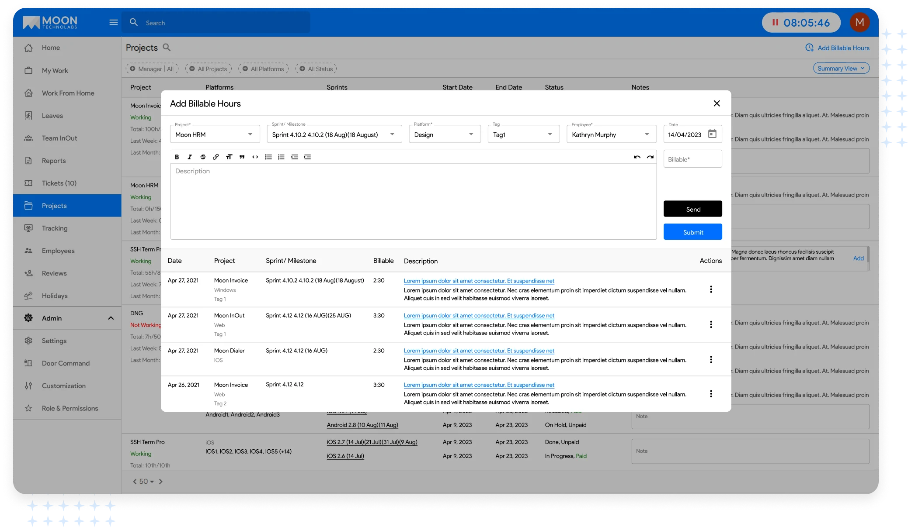Click the Billable hours input field
This screenshot has width=908, height=527.
click(693, 159)
